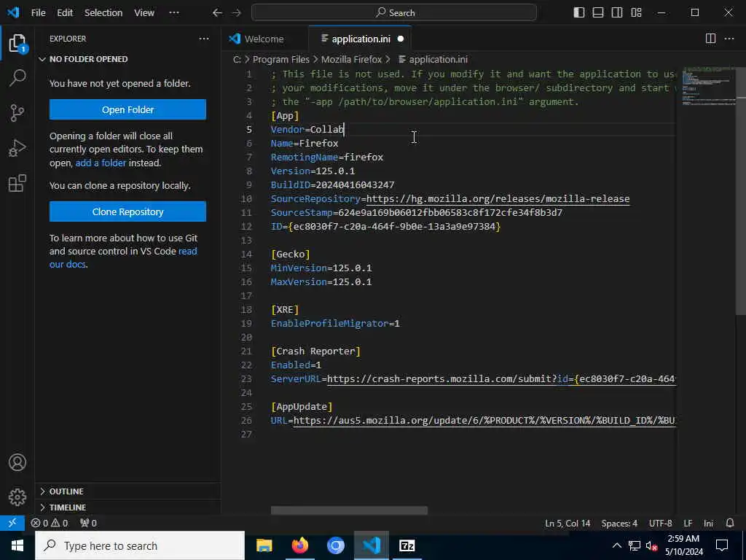Open editor More Actions ellipsis

coord(729,39)
